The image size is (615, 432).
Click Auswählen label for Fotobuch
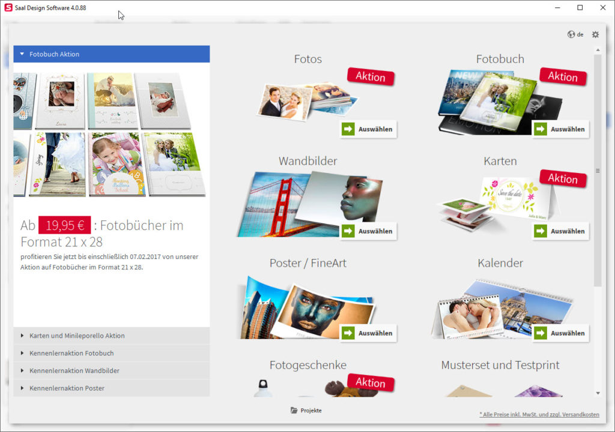click(x=568, y=129)
